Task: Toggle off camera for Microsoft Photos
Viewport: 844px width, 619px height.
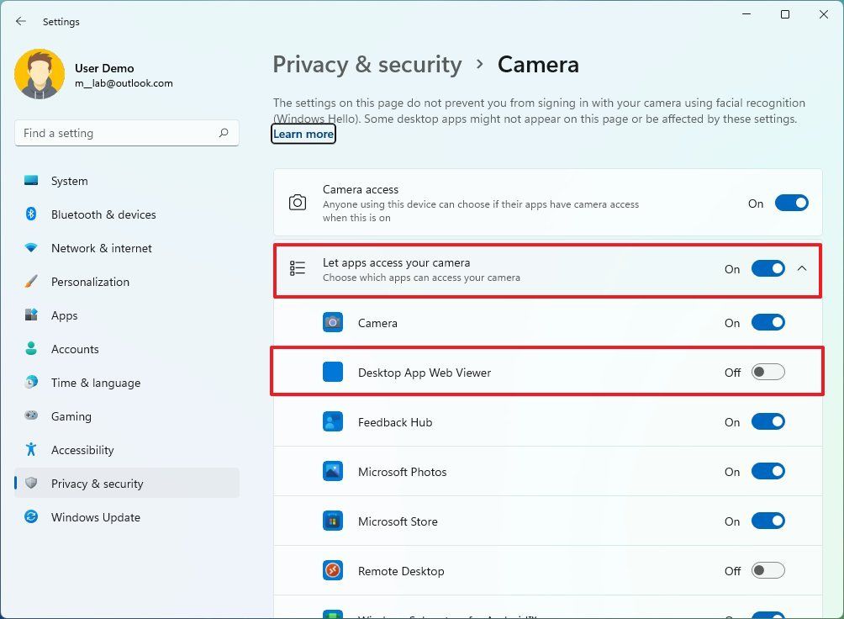Action: [x=768, y=471]
